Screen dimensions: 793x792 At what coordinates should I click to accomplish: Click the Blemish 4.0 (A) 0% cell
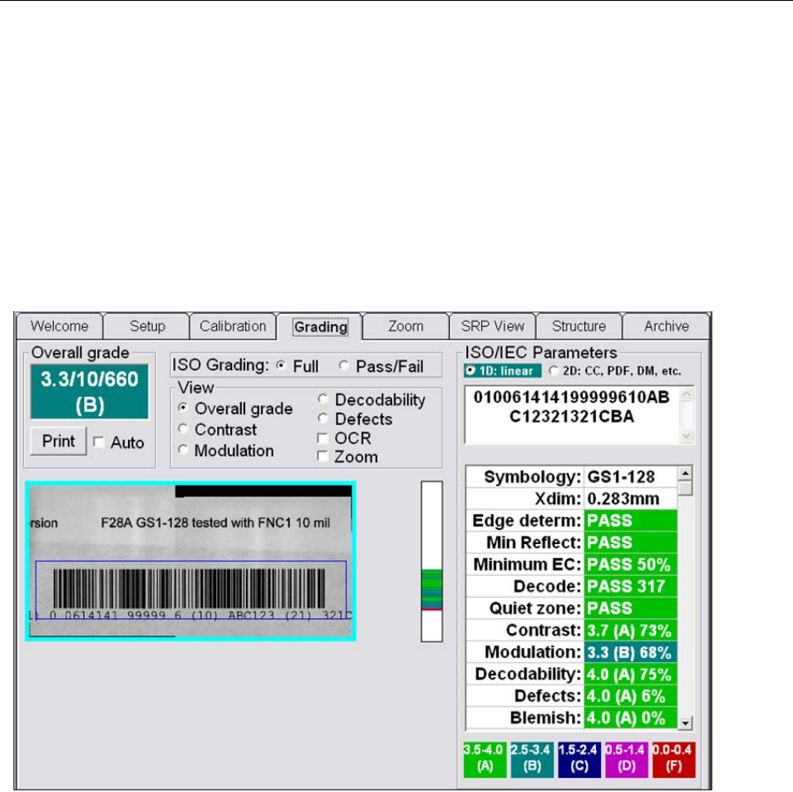tap(631, 718)
